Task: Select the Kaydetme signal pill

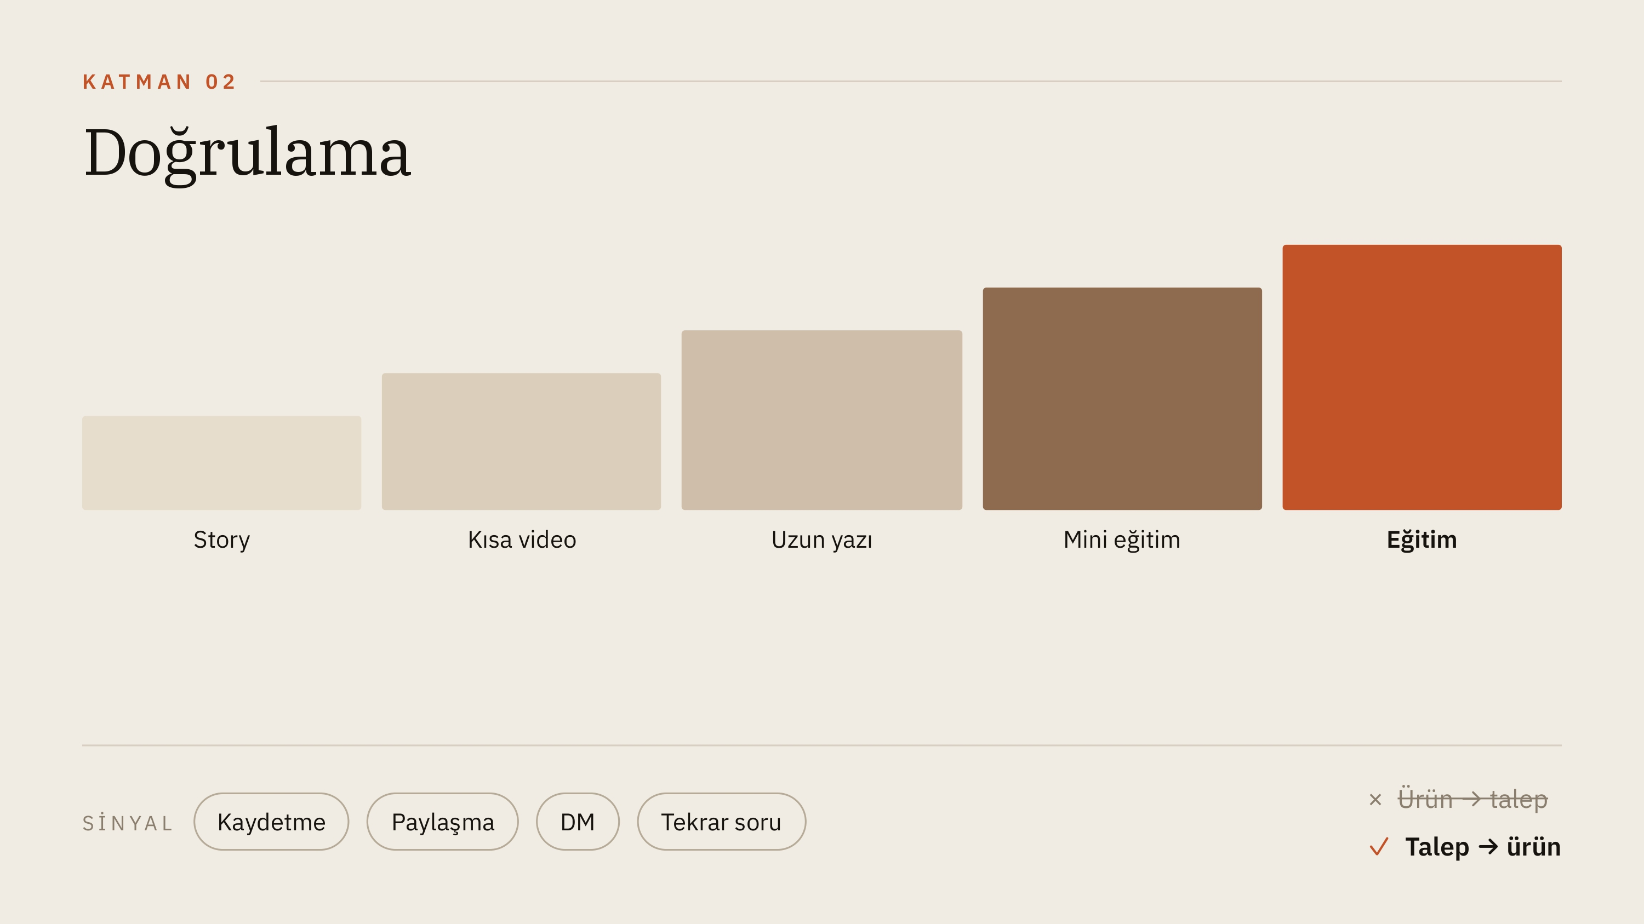Action: [271, 822]
